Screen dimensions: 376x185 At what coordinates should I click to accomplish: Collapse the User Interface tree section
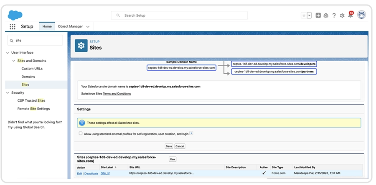(x=8, y=52)
